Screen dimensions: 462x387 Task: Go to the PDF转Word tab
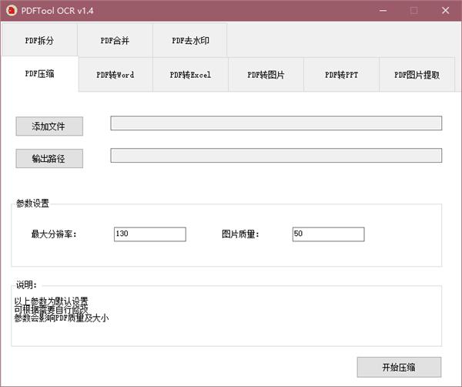(115, 75)
